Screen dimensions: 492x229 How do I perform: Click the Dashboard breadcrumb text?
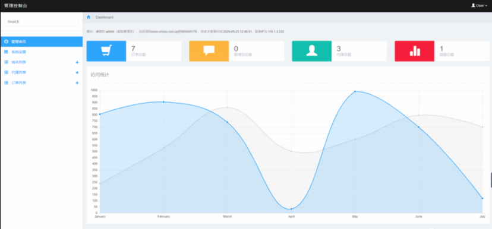coord(105,17)
